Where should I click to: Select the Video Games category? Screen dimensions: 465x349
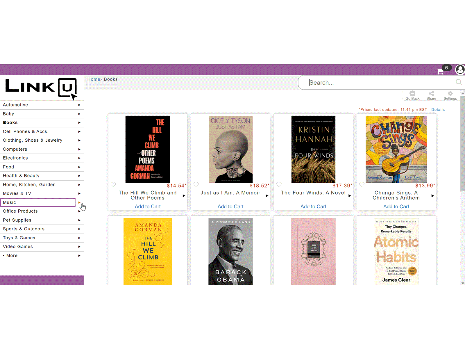18,247
